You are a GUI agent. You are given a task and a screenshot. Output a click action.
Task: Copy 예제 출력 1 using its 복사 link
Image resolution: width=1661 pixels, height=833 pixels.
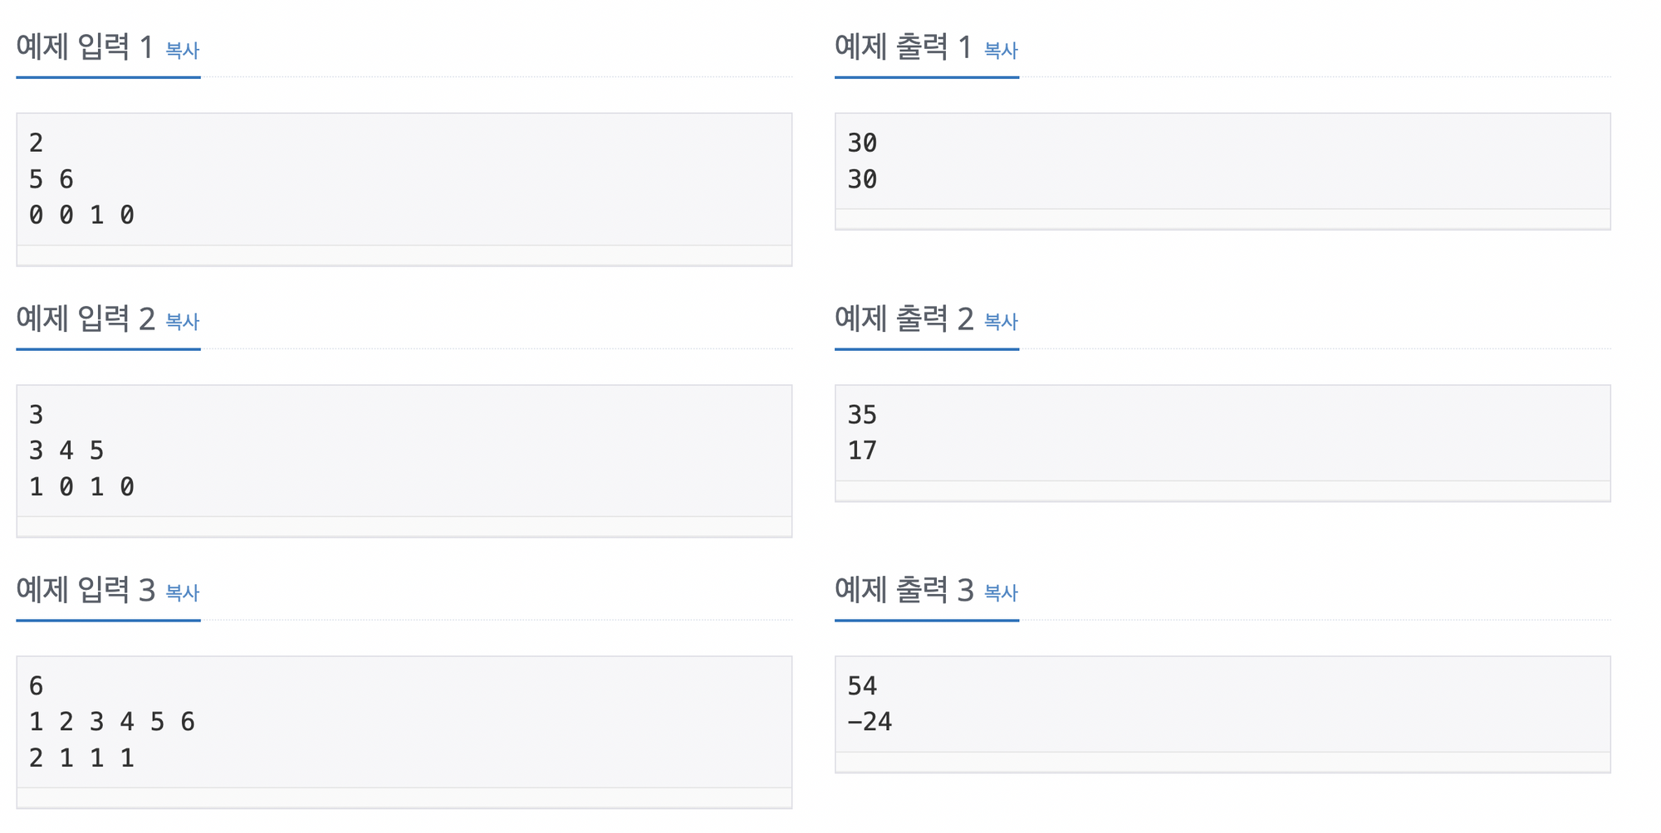click(x=1001, y=51)
